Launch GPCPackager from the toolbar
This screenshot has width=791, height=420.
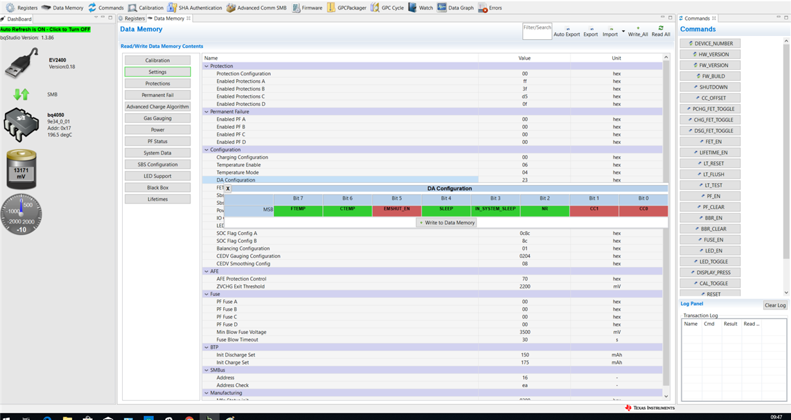pos(347,8)
